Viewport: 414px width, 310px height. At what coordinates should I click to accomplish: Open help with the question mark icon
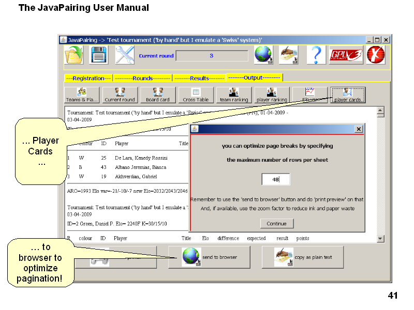(316, 55)
